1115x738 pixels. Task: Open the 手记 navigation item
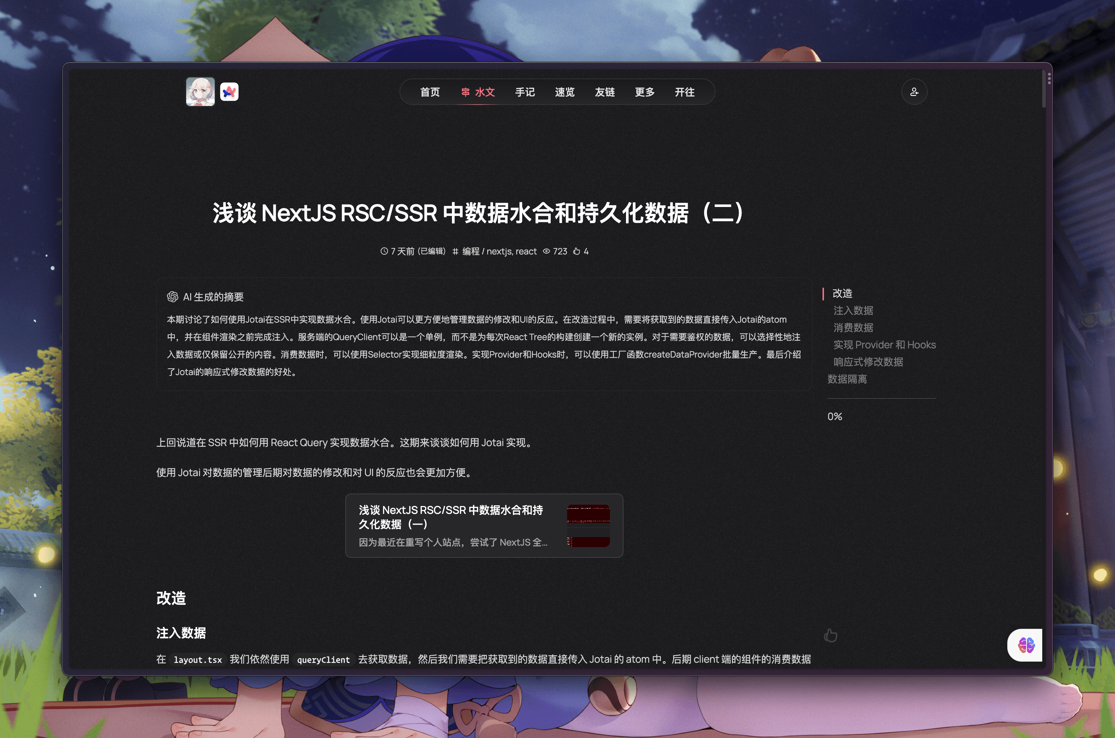click(x=525, y=92)
